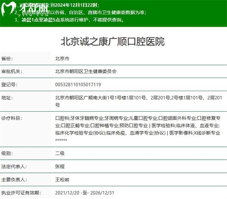The width and height of the screenshot is (227, 199).
Task: Click the 审批机关 label
Action: [x=12, y=72]
